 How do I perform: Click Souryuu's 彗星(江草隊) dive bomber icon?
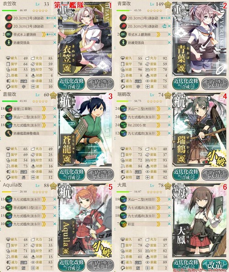(x=8, y=109)
